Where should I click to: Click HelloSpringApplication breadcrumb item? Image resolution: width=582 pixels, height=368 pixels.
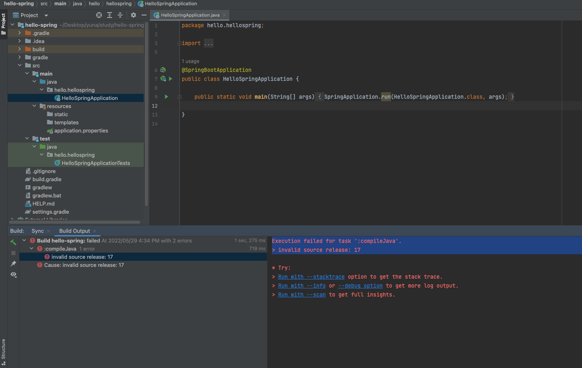pyautogui.click(x=167, y=4)
